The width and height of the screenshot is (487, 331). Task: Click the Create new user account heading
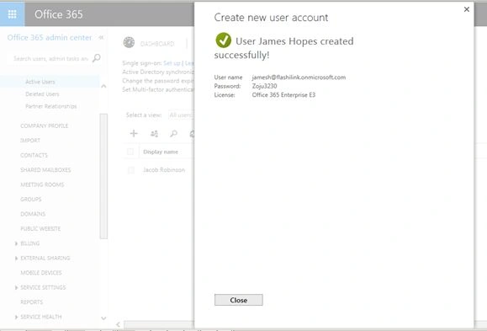(x=271, y=18)
